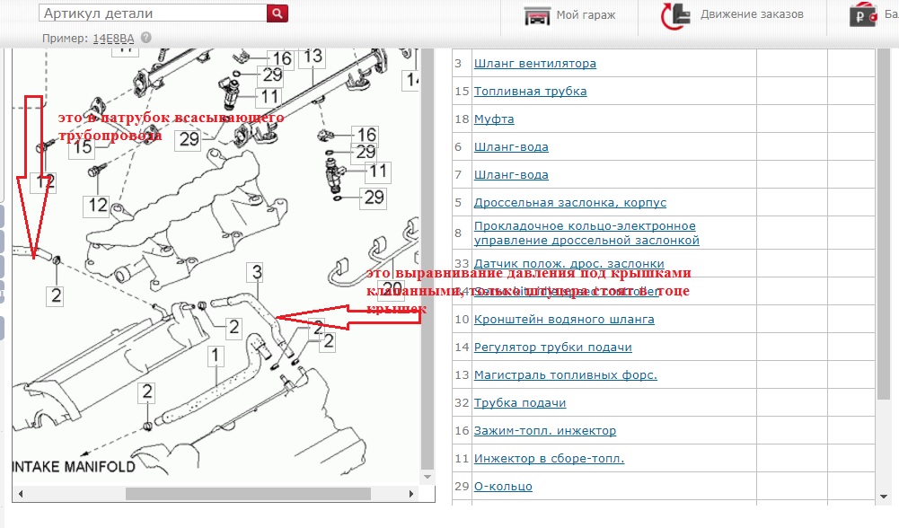Click the diagram's horizontal scrollbar thumb
899x528 pixels.
click(x=247, y=493)
